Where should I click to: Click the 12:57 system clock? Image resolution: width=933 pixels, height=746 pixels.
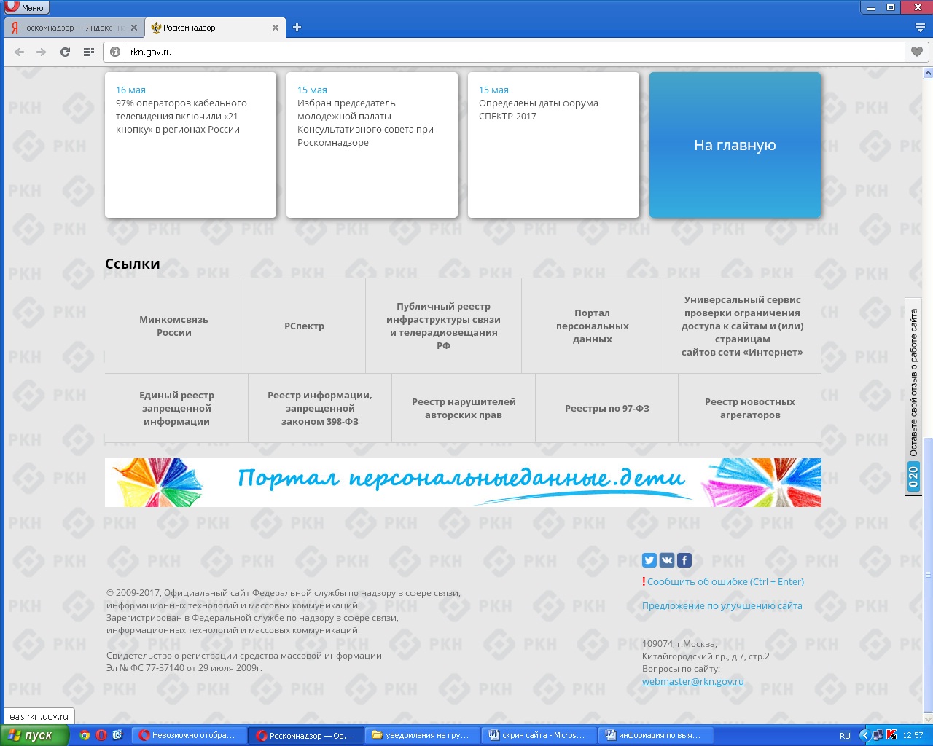(x=913, y=736)
